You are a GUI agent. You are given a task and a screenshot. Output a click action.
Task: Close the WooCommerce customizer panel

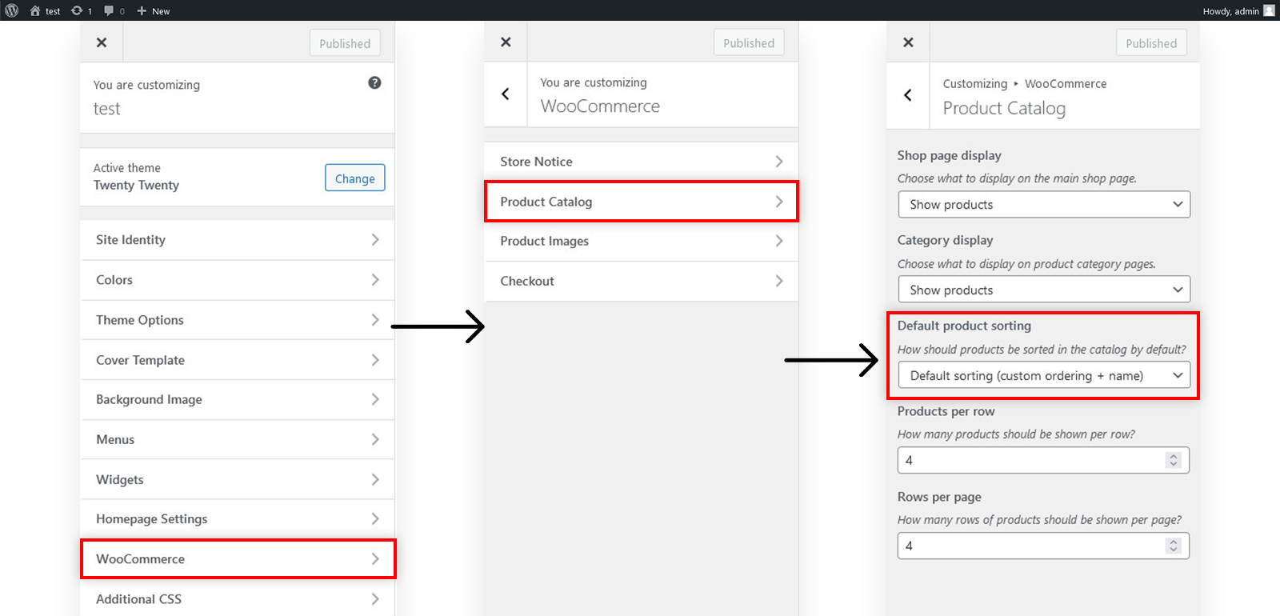point(506,42)
